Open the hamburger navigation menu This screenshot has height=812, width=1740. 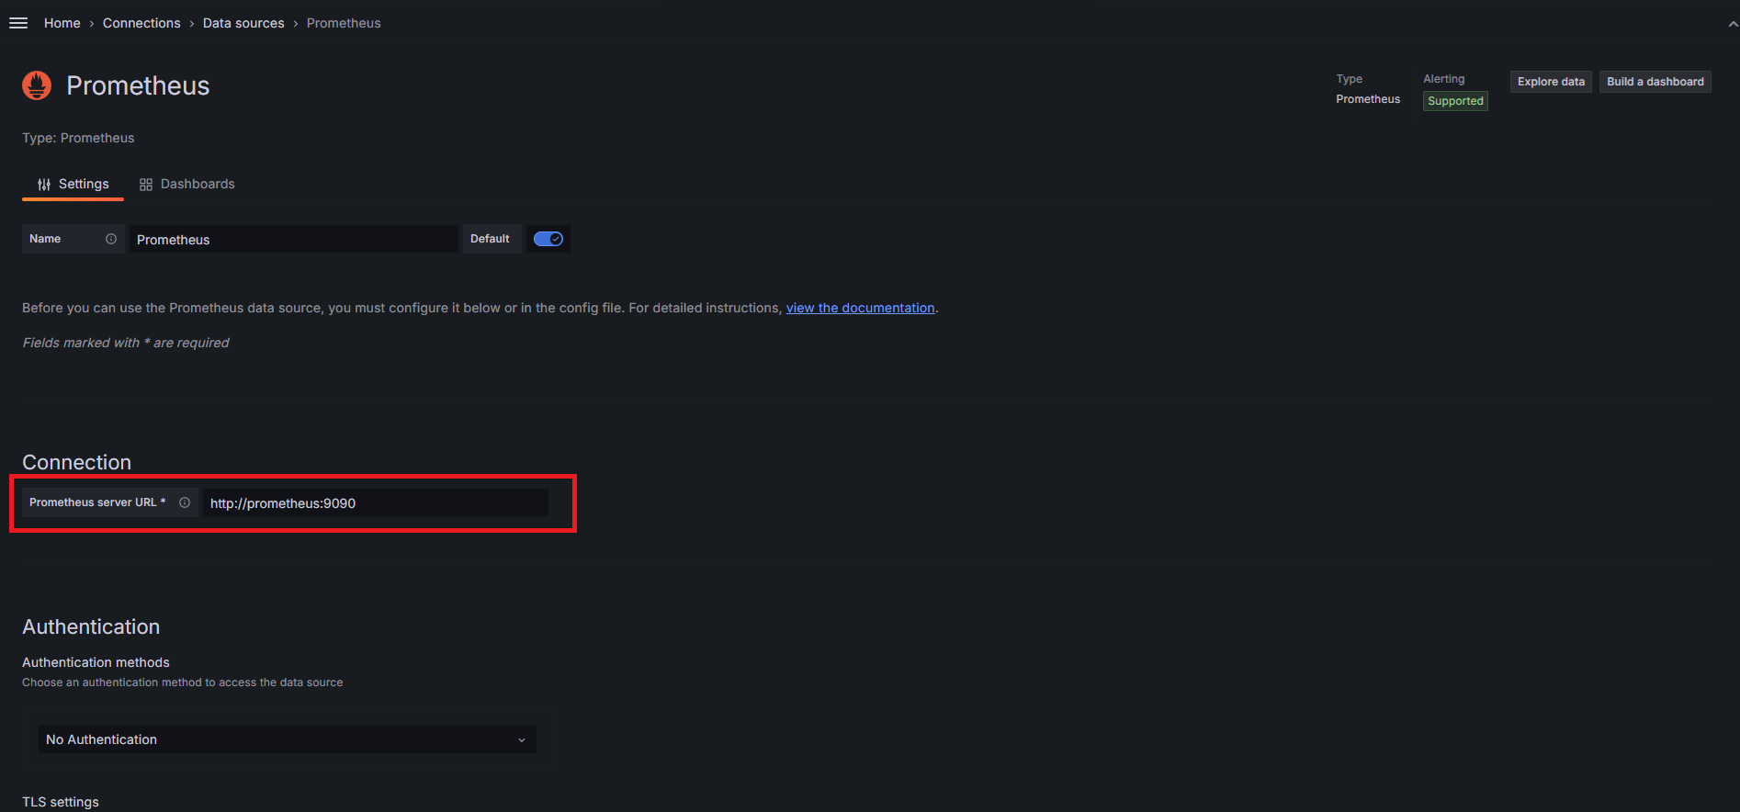tap(18, 23)
